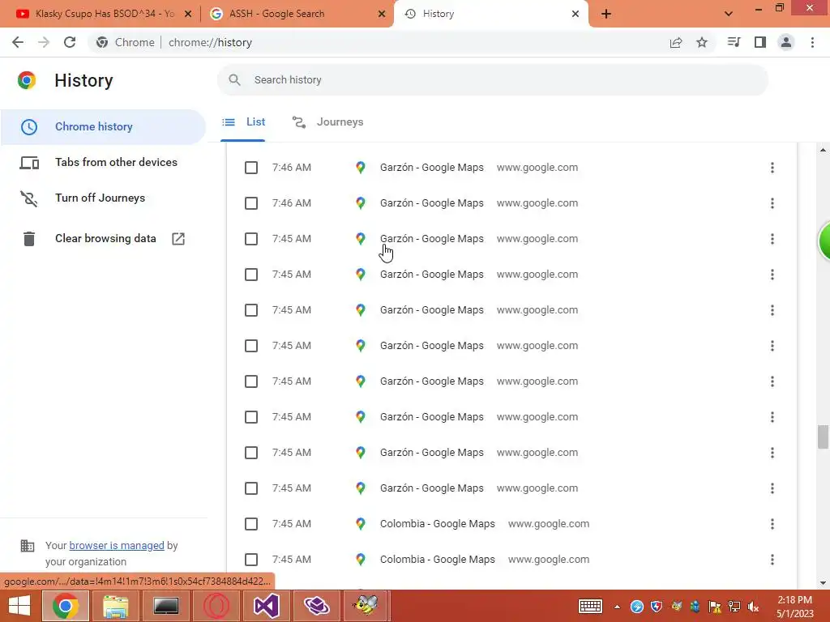Show hidden icons arrow in system tray
Screen dimensions: 830x622
click(x=617, y=607)
